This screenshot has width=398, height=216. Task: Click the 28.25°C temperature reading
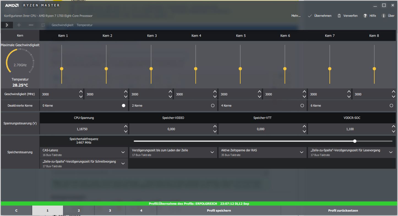pos(20,85)
